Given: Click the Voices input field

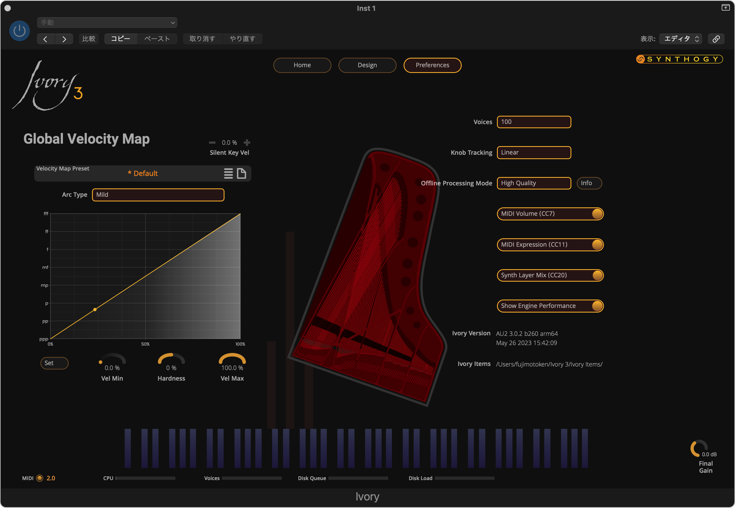Looking at the screenshot, I should [x=534, y=122].
